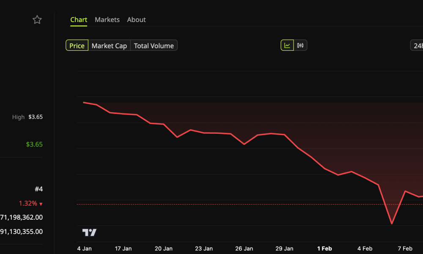
Task: Toggle the Total Volume view
Action: point(154,45)
